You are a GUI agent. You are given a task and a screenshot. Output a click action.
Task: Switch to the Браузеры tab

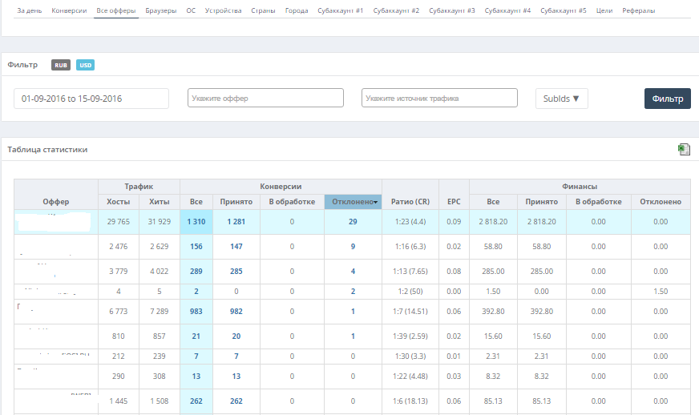(x=161, y=10)
